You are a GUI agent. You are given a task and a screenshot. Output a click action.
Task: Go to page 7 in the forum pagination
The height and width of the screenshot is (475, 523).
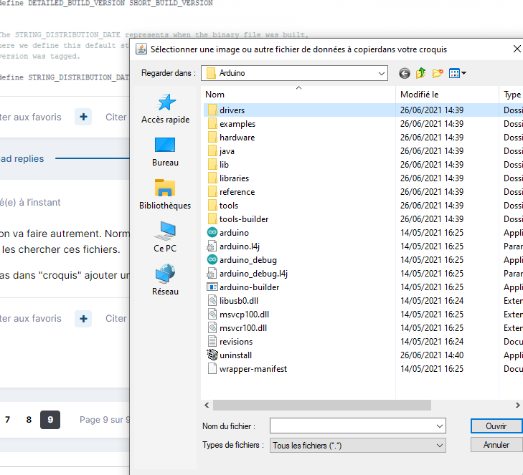(7, 420)
